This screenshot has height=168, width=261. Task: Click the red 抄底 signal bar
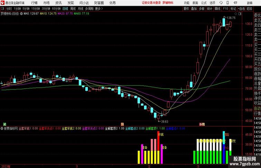coord(158,141)
